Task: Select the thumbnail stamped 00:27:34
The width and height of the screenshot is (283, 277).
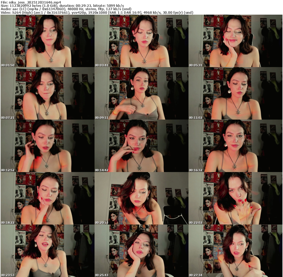Action: pyautogui.click(x=235, y=251)
